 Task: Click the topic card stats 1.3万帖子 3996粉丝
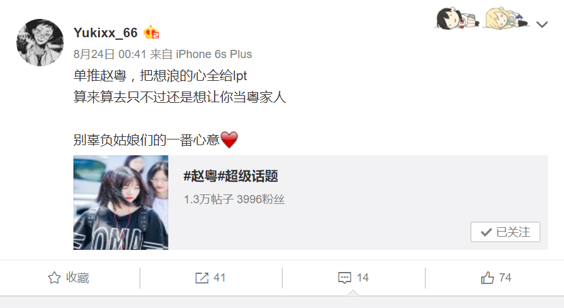(x=234, y=199)
